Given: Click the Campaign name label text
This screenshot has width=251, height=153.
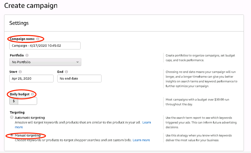Looking at the screenshot, I should coord(22,39).
